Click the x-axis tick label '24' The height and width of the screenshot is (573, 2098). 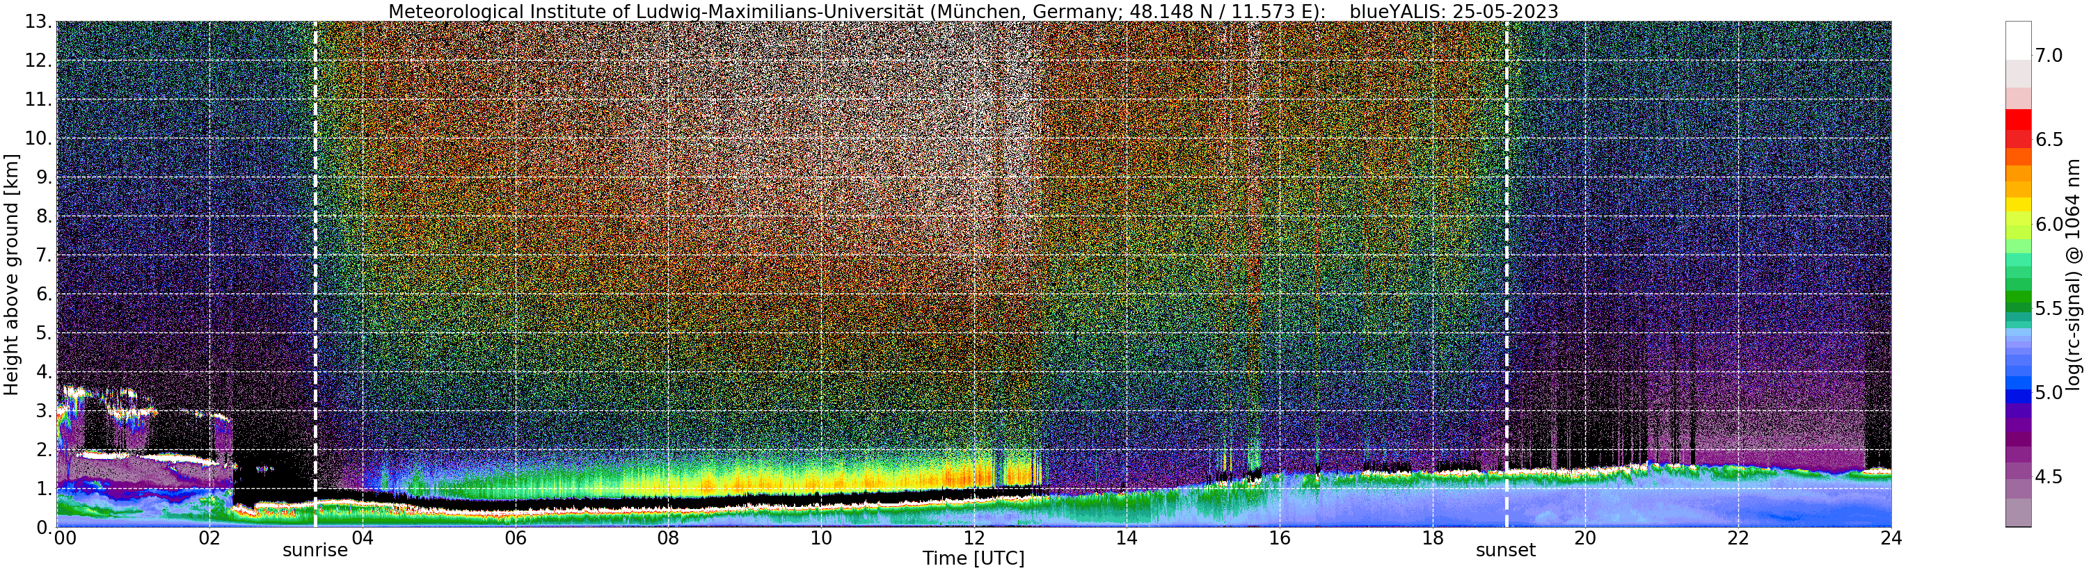coord(1891,538)
